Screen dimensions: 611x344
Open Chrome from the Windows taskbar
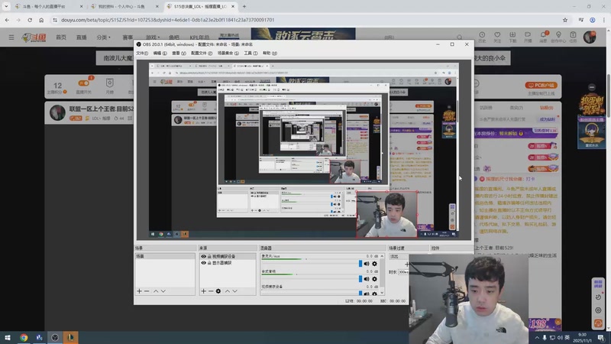24,338
